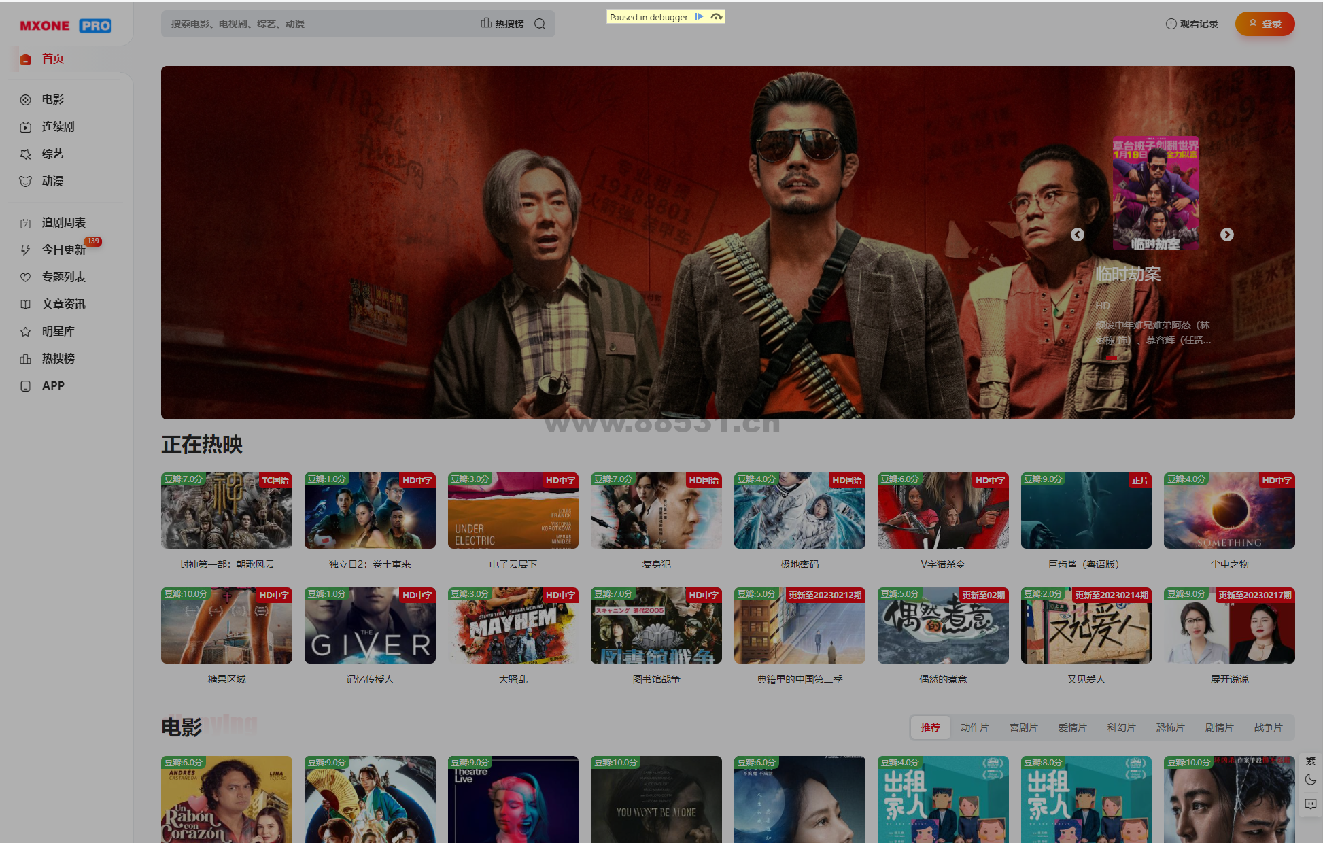Click the phone icon for APP

click(26, 386)
